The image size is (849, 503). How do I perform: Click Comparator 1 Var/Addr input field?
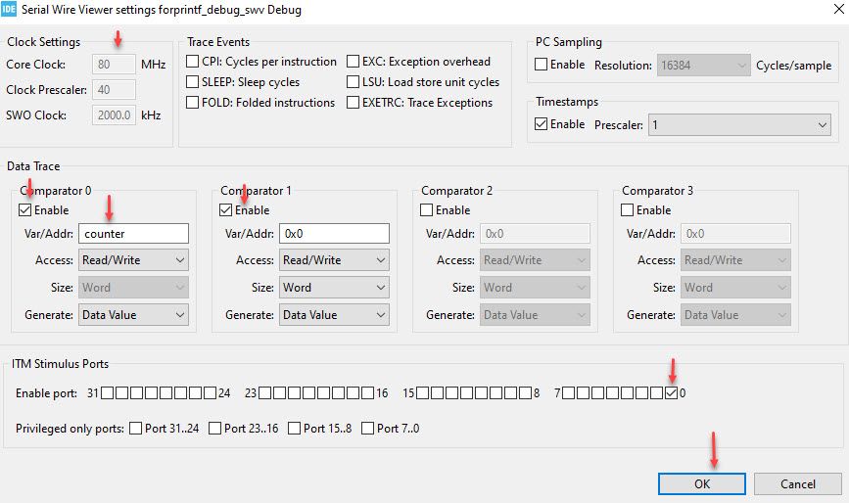[x=334, y=234]
